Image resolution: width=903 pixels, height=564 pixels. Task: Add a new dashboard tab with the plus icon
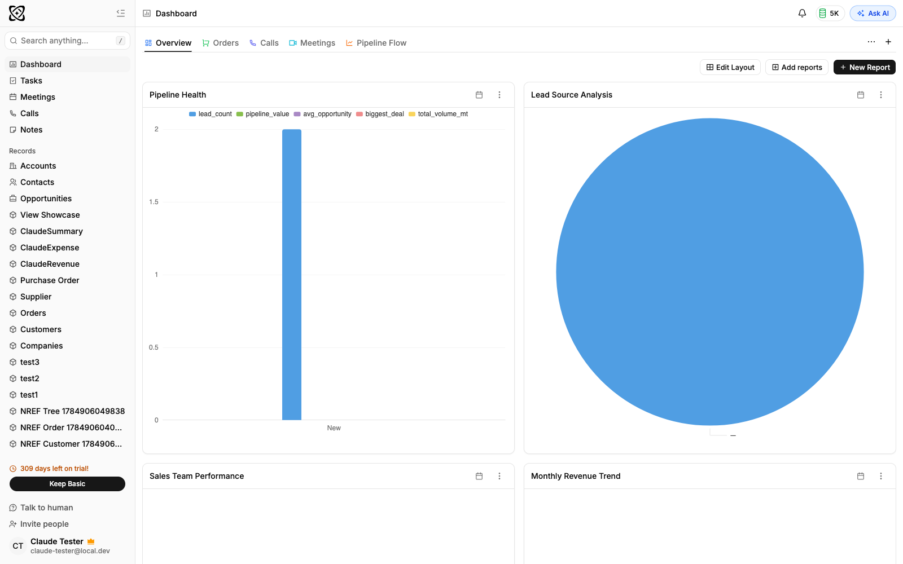[888, 42]
